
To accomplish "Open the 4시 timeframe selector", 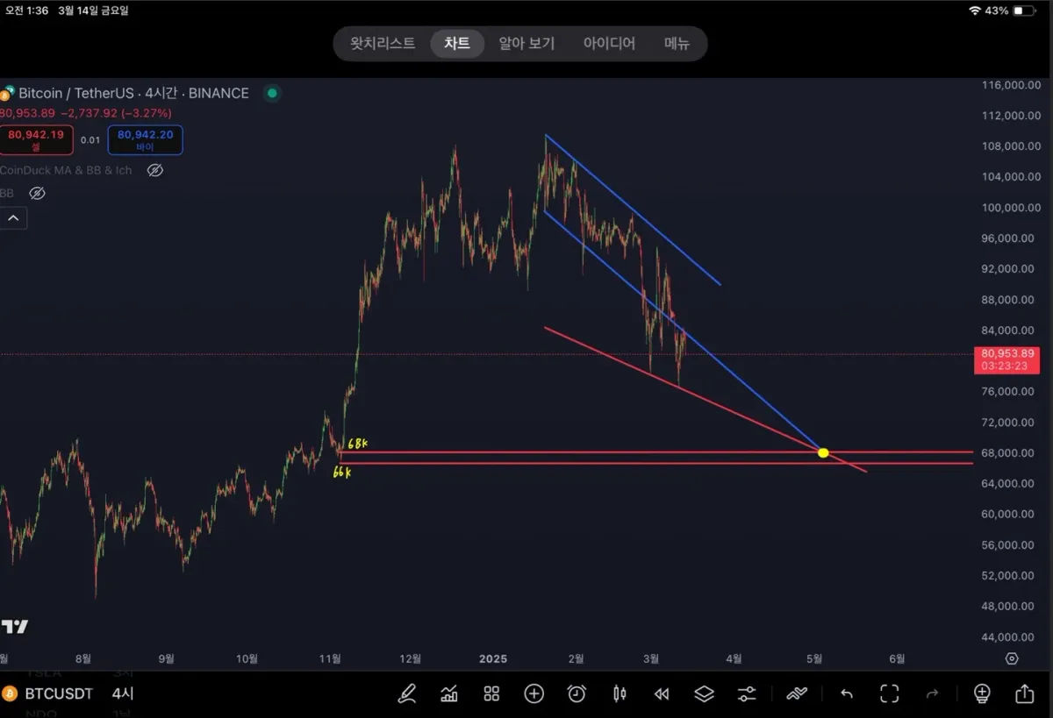I will (123, 693).
